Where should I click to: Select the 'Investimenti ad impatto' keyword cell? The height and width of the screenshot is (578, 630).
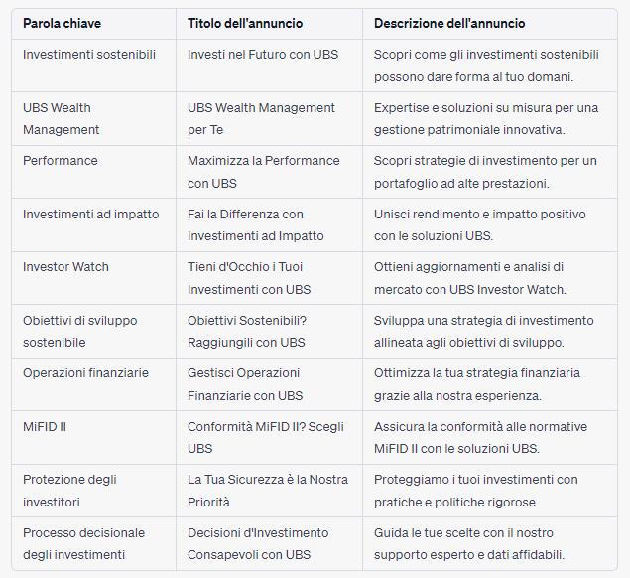pyautogui.click(x=90, y=214)
